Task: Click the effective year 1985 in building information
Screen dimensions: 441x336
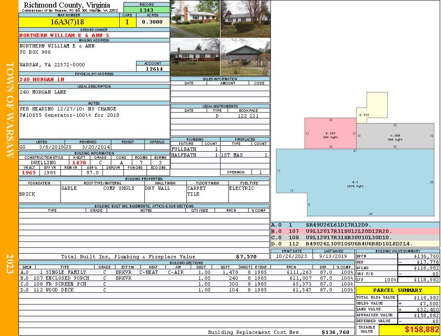Action: tap(50, 173)
